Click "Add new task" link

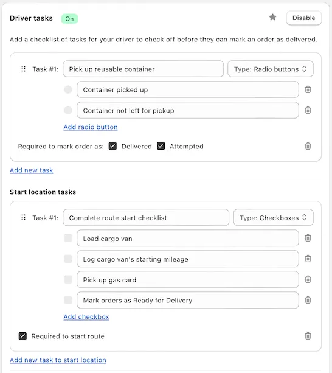click(x=32, y=170)
